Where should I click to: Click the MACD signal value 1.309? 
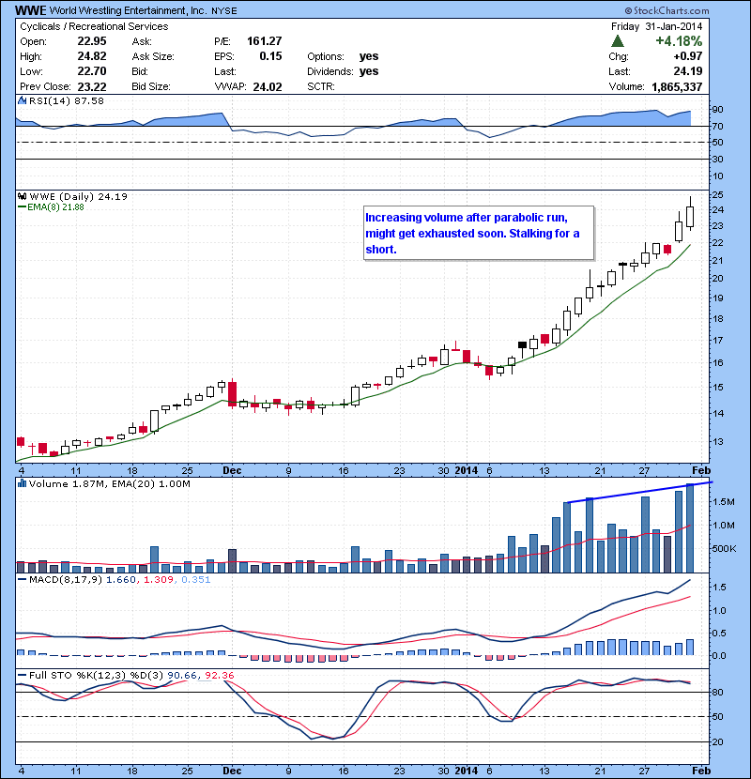click(x=159, y=579)
